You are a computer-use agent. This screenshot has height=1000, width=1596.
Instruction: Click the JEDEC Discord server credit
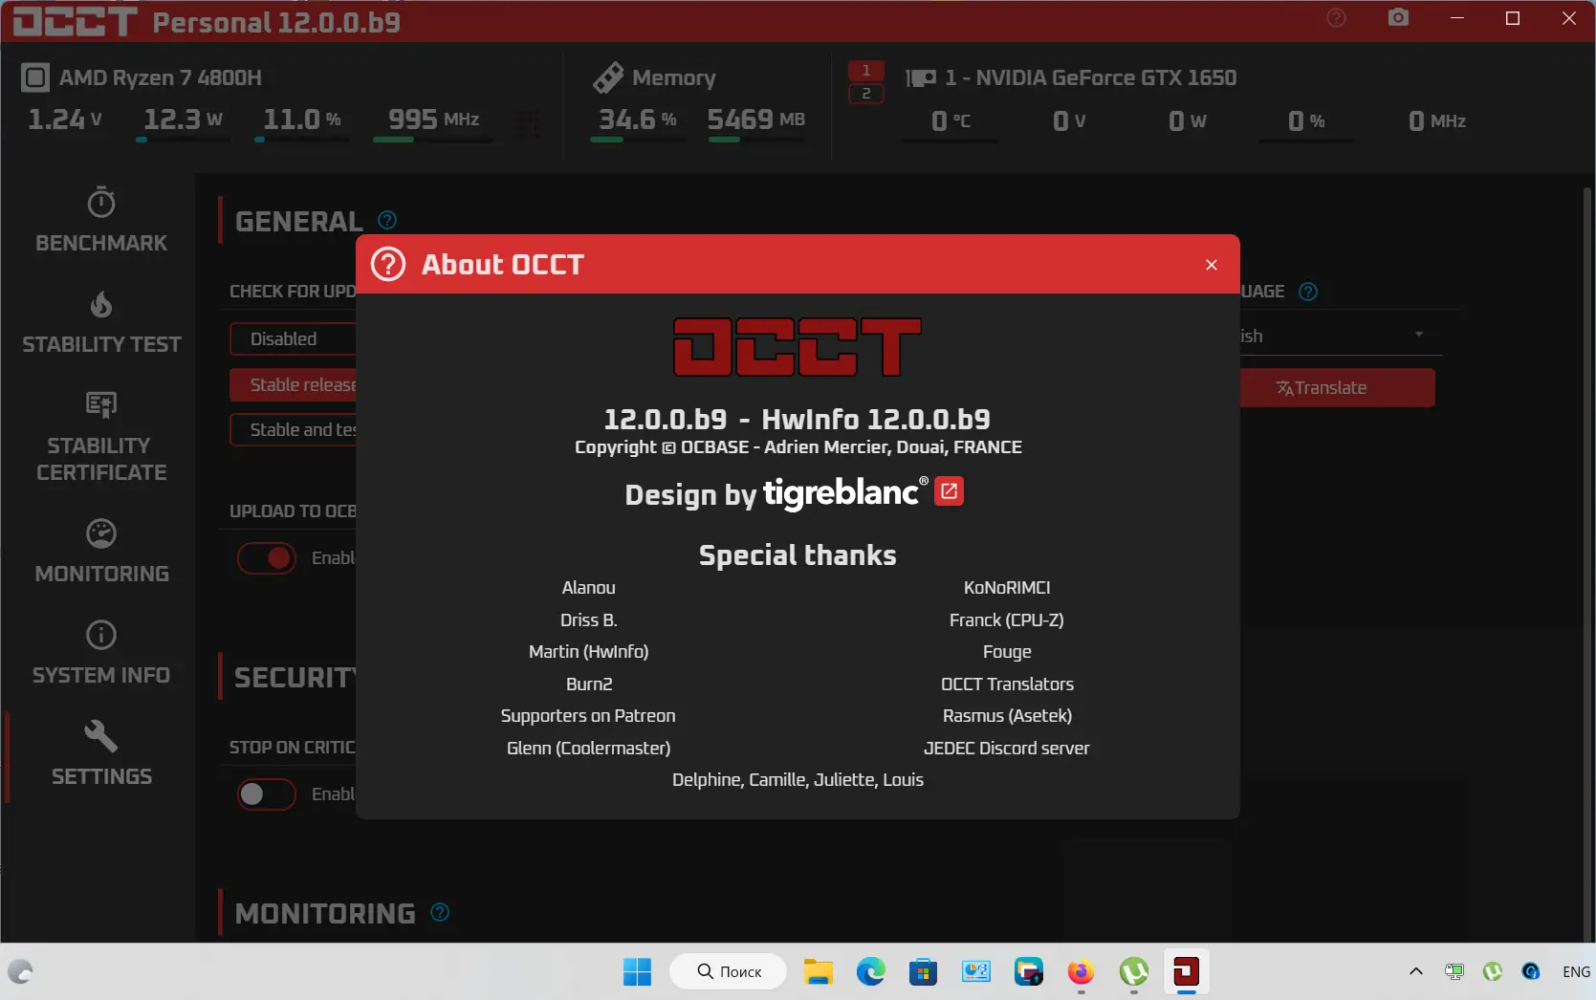tap(1006, 749)
